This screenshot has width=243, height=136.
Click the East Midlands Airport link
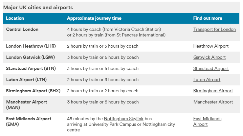[207, 122]
